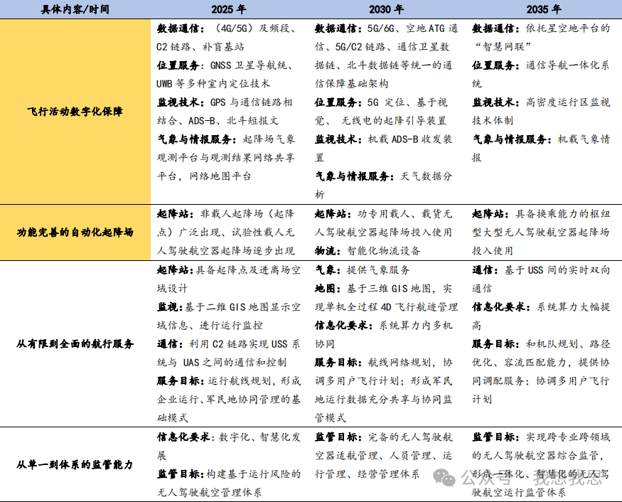
Task: Click the row label "从有限到全面的航行服务"
Action: (75, 343)
